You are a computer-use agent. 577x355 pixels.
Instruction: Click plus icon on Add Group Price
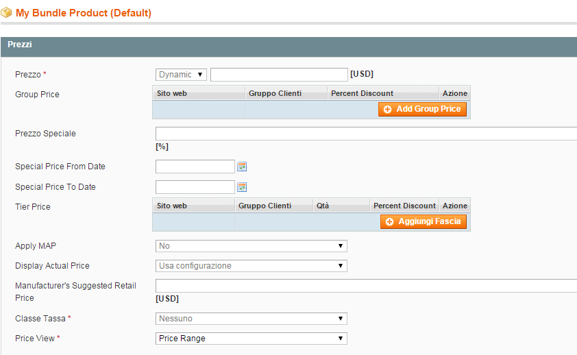pyautogui.click(x=388, y=109)
